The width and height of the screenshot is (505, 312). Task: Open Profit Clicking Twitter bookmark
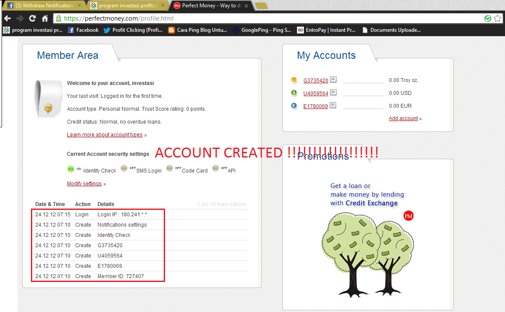(133, 30)
